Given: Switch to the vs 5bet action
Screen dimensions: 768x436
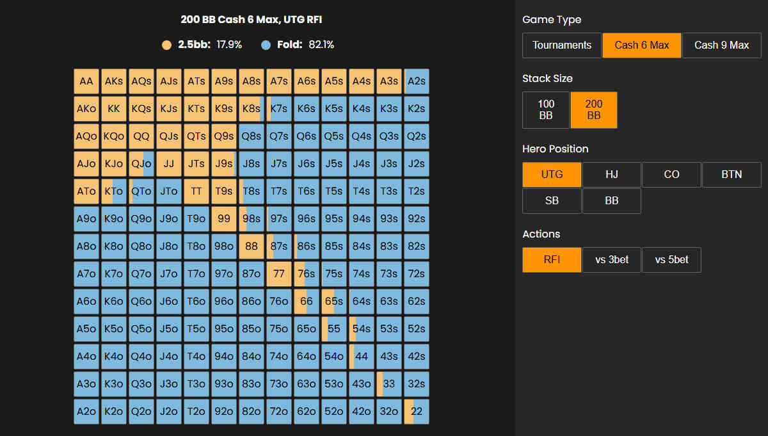Looking at the screenshot, I should coord(671,260).
